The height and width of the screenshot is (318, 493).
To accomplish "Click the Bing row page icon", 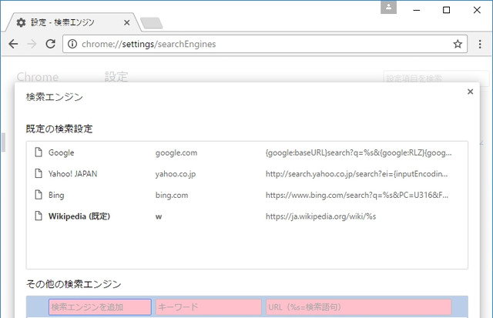I will [x=39, y=195].
